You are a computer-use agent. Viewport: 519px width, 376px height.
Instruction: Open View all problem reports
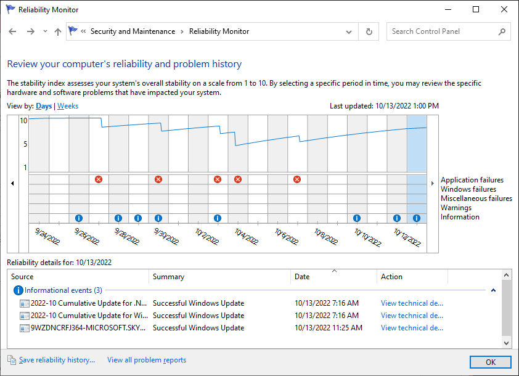pyautogui.click(x=147, y=360)
